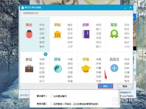This screenshot has width=146, height=109.
Task: Click the 活跃 level in 网虫 list
Action: [x=42, y=34]
